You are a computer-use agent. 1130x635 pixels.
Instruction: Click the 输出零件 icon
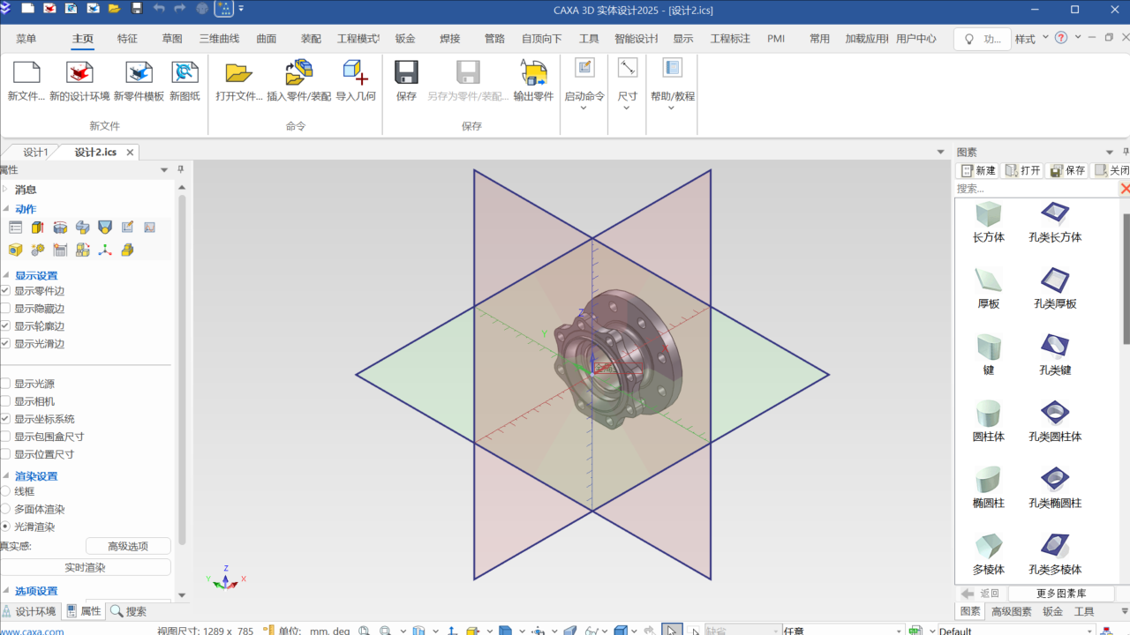pyautogui.click(x=533, y=72)
